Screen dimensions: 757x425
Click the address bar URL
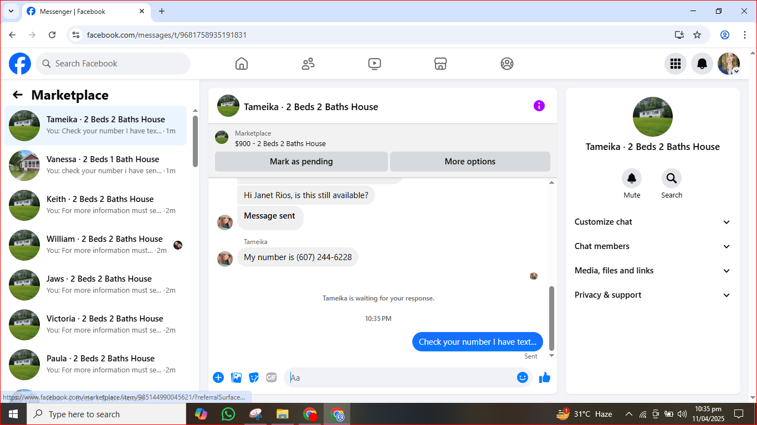tap(167, 35)
